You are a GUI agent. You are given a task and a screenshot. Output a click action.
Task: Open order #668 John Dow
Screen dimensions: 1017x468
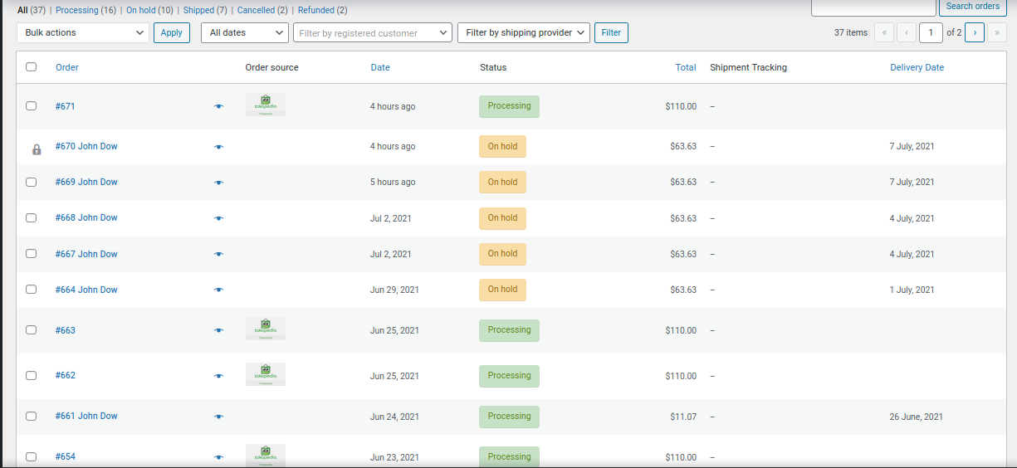pos(86,217)
